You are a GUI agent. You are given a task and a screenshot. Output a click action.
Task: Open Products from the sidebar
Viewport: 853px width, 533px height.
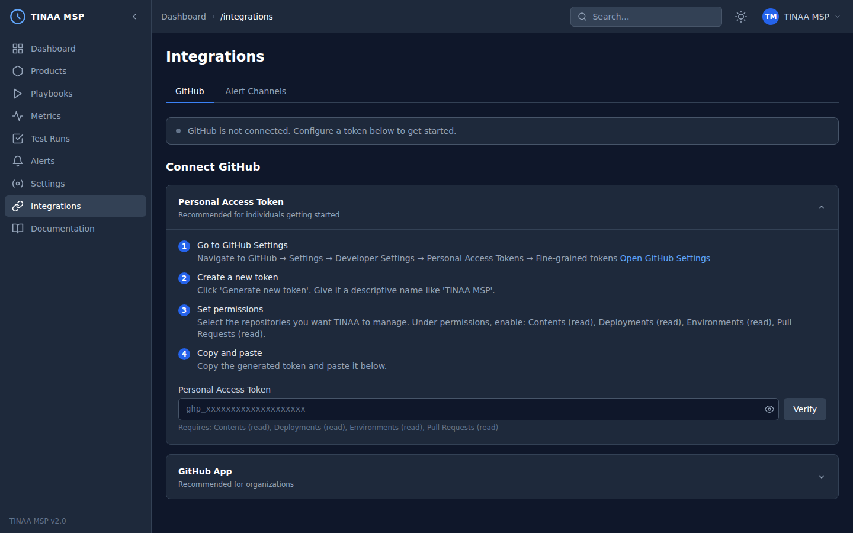pyautogui.click(x=75, y=71)
